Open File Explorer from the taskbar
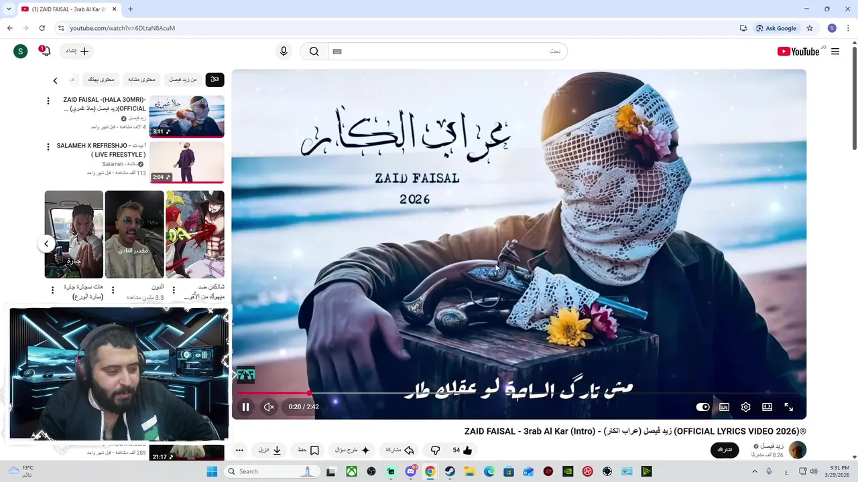Screen dimensions: 858x482 pos(469,471)
